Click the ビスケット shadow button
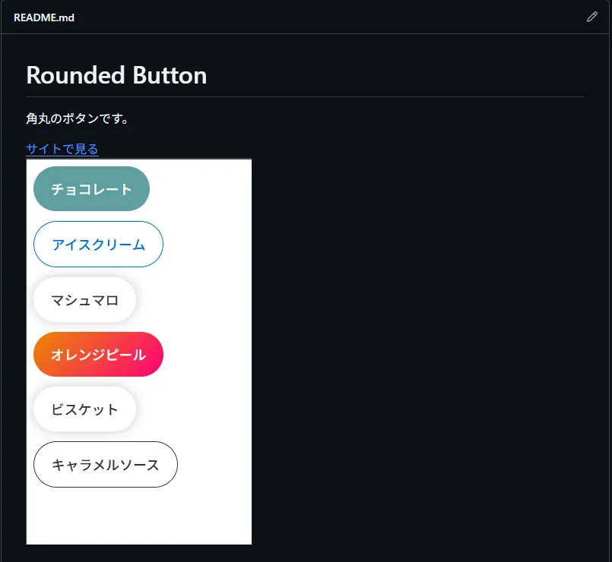Screen dimensions: 612x562 pyautogui.click(x=84, y=409)
